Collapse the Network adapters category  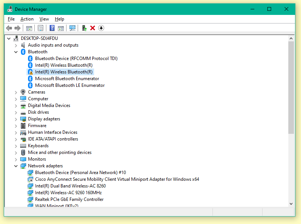[x=16, y=166]
